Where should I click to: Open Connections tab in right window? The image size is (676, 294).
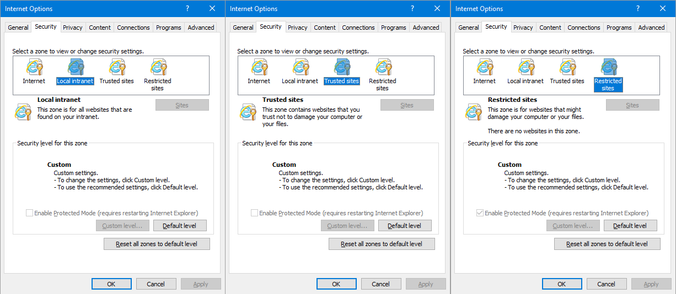(x=584, y=28)
